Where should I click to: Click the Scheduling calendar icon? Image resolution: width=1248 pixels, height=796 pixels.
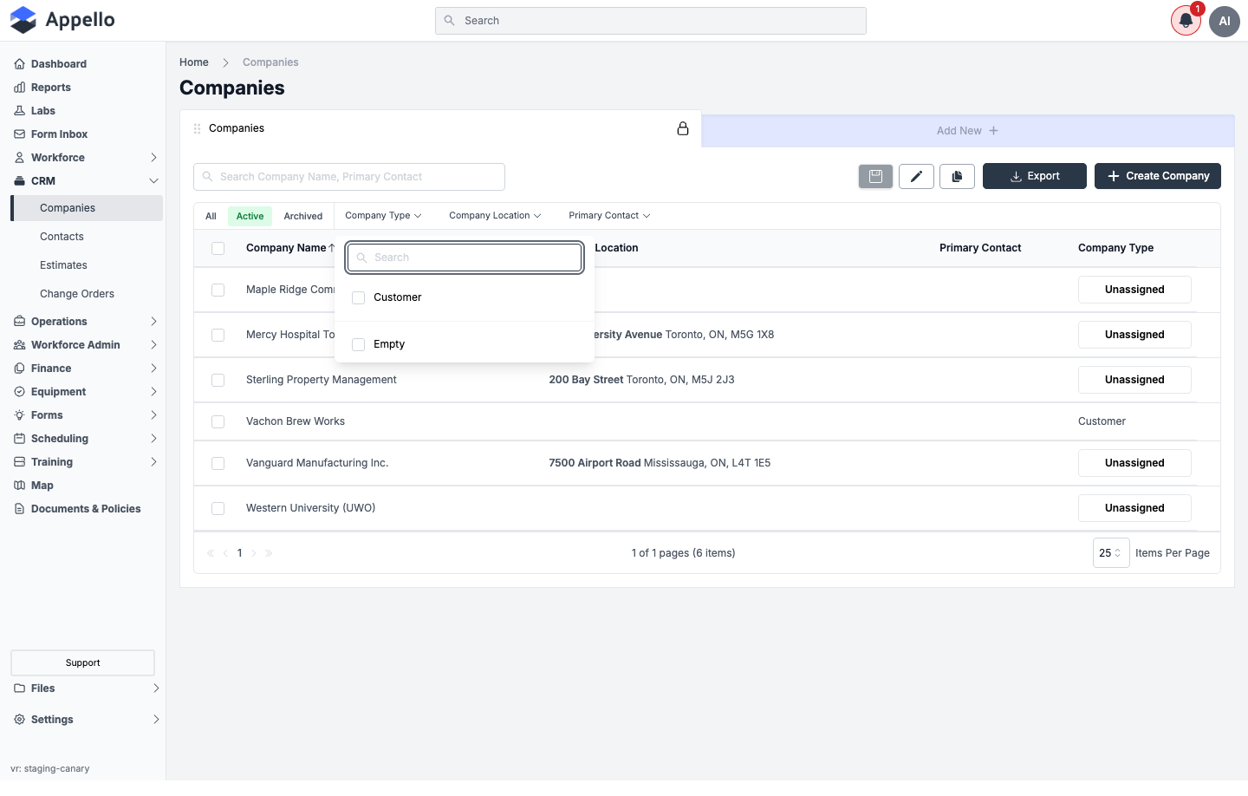point(19,439)
